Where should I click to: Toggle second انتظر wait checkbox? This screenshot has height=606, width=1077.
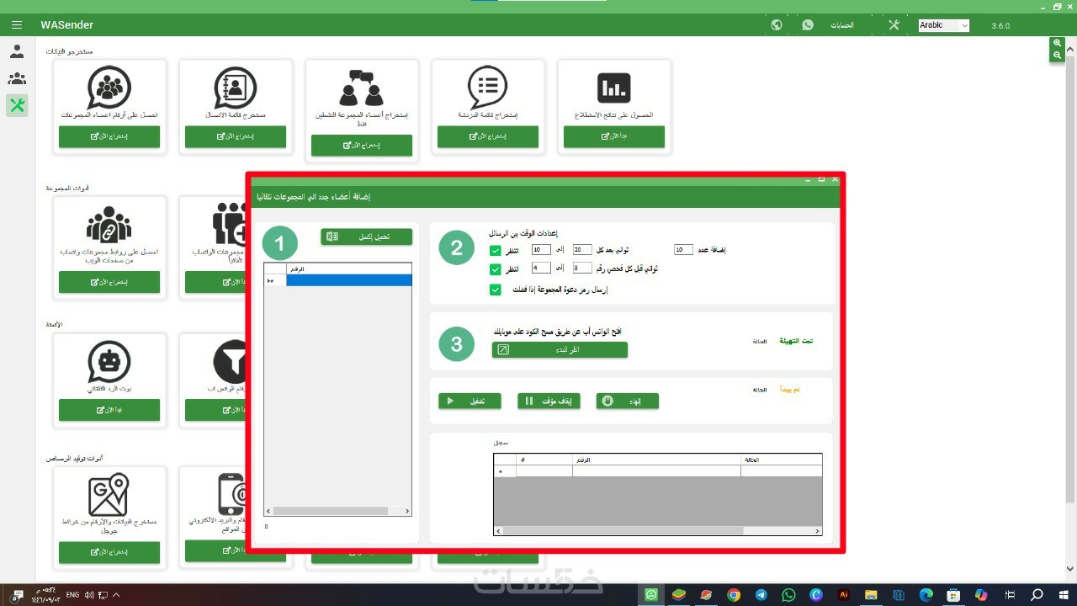pos(495,270)
